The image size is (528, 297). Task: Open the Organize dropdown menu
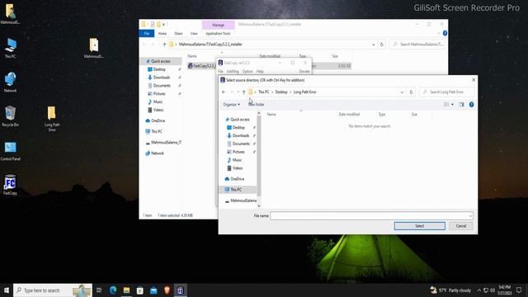tap(231, 105)
